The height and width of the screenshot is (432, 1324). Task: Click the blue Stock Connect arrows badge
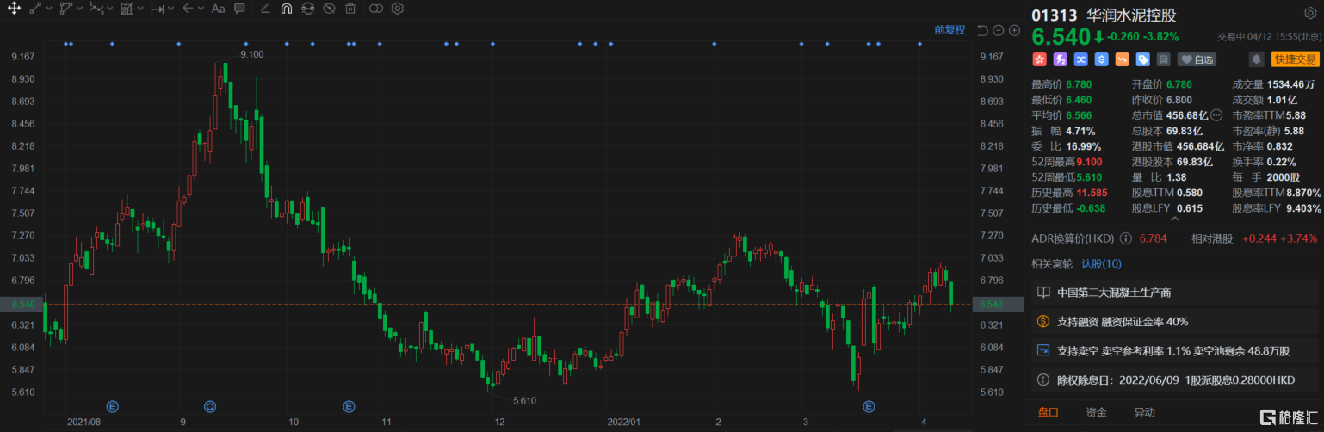click(1080, 59)
